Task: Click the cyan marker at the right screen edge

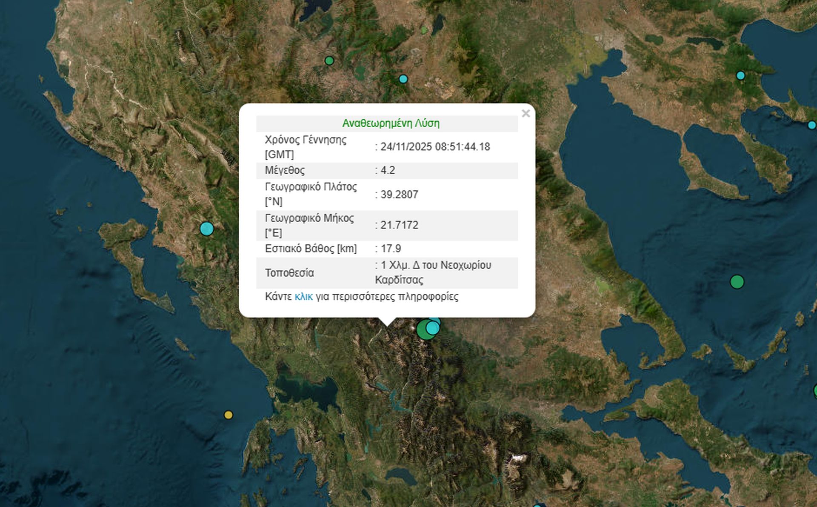Action: coord(812,125)
